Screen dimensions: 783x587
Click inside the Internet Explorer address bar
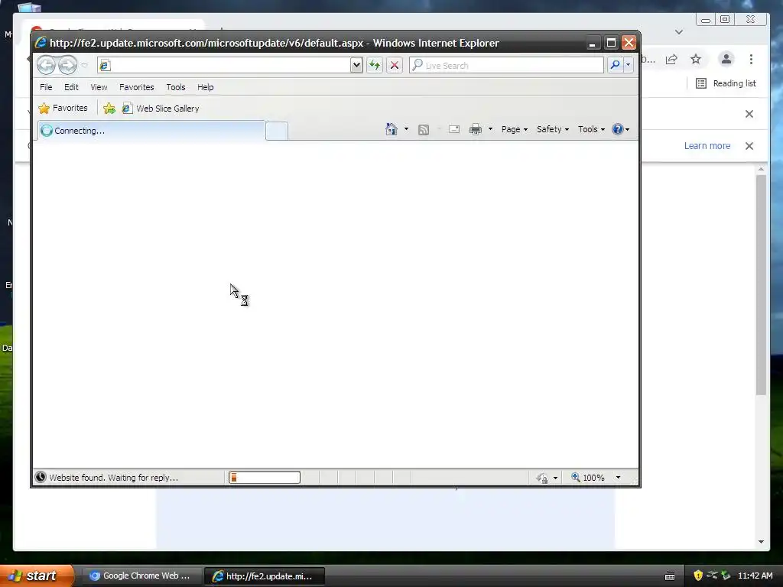click(224, 65)
